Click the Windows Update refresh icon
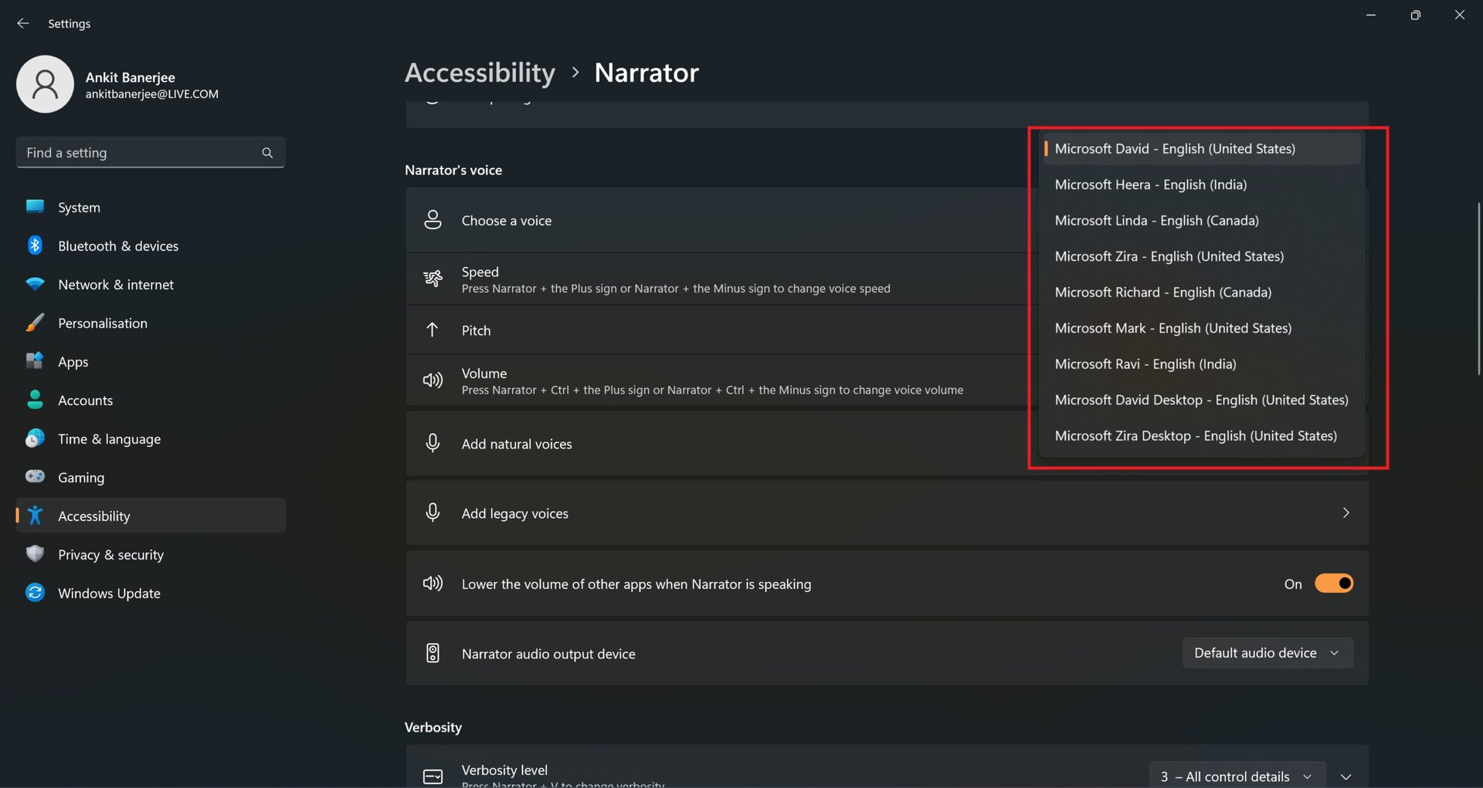Image resolution: width=1483 pixels, height=788 pixels. [x=35, y=593]
